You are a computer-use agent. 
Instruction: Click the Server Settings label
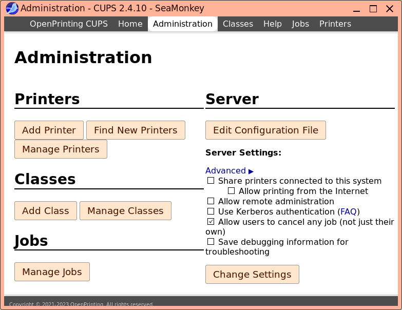click(243, 153)
